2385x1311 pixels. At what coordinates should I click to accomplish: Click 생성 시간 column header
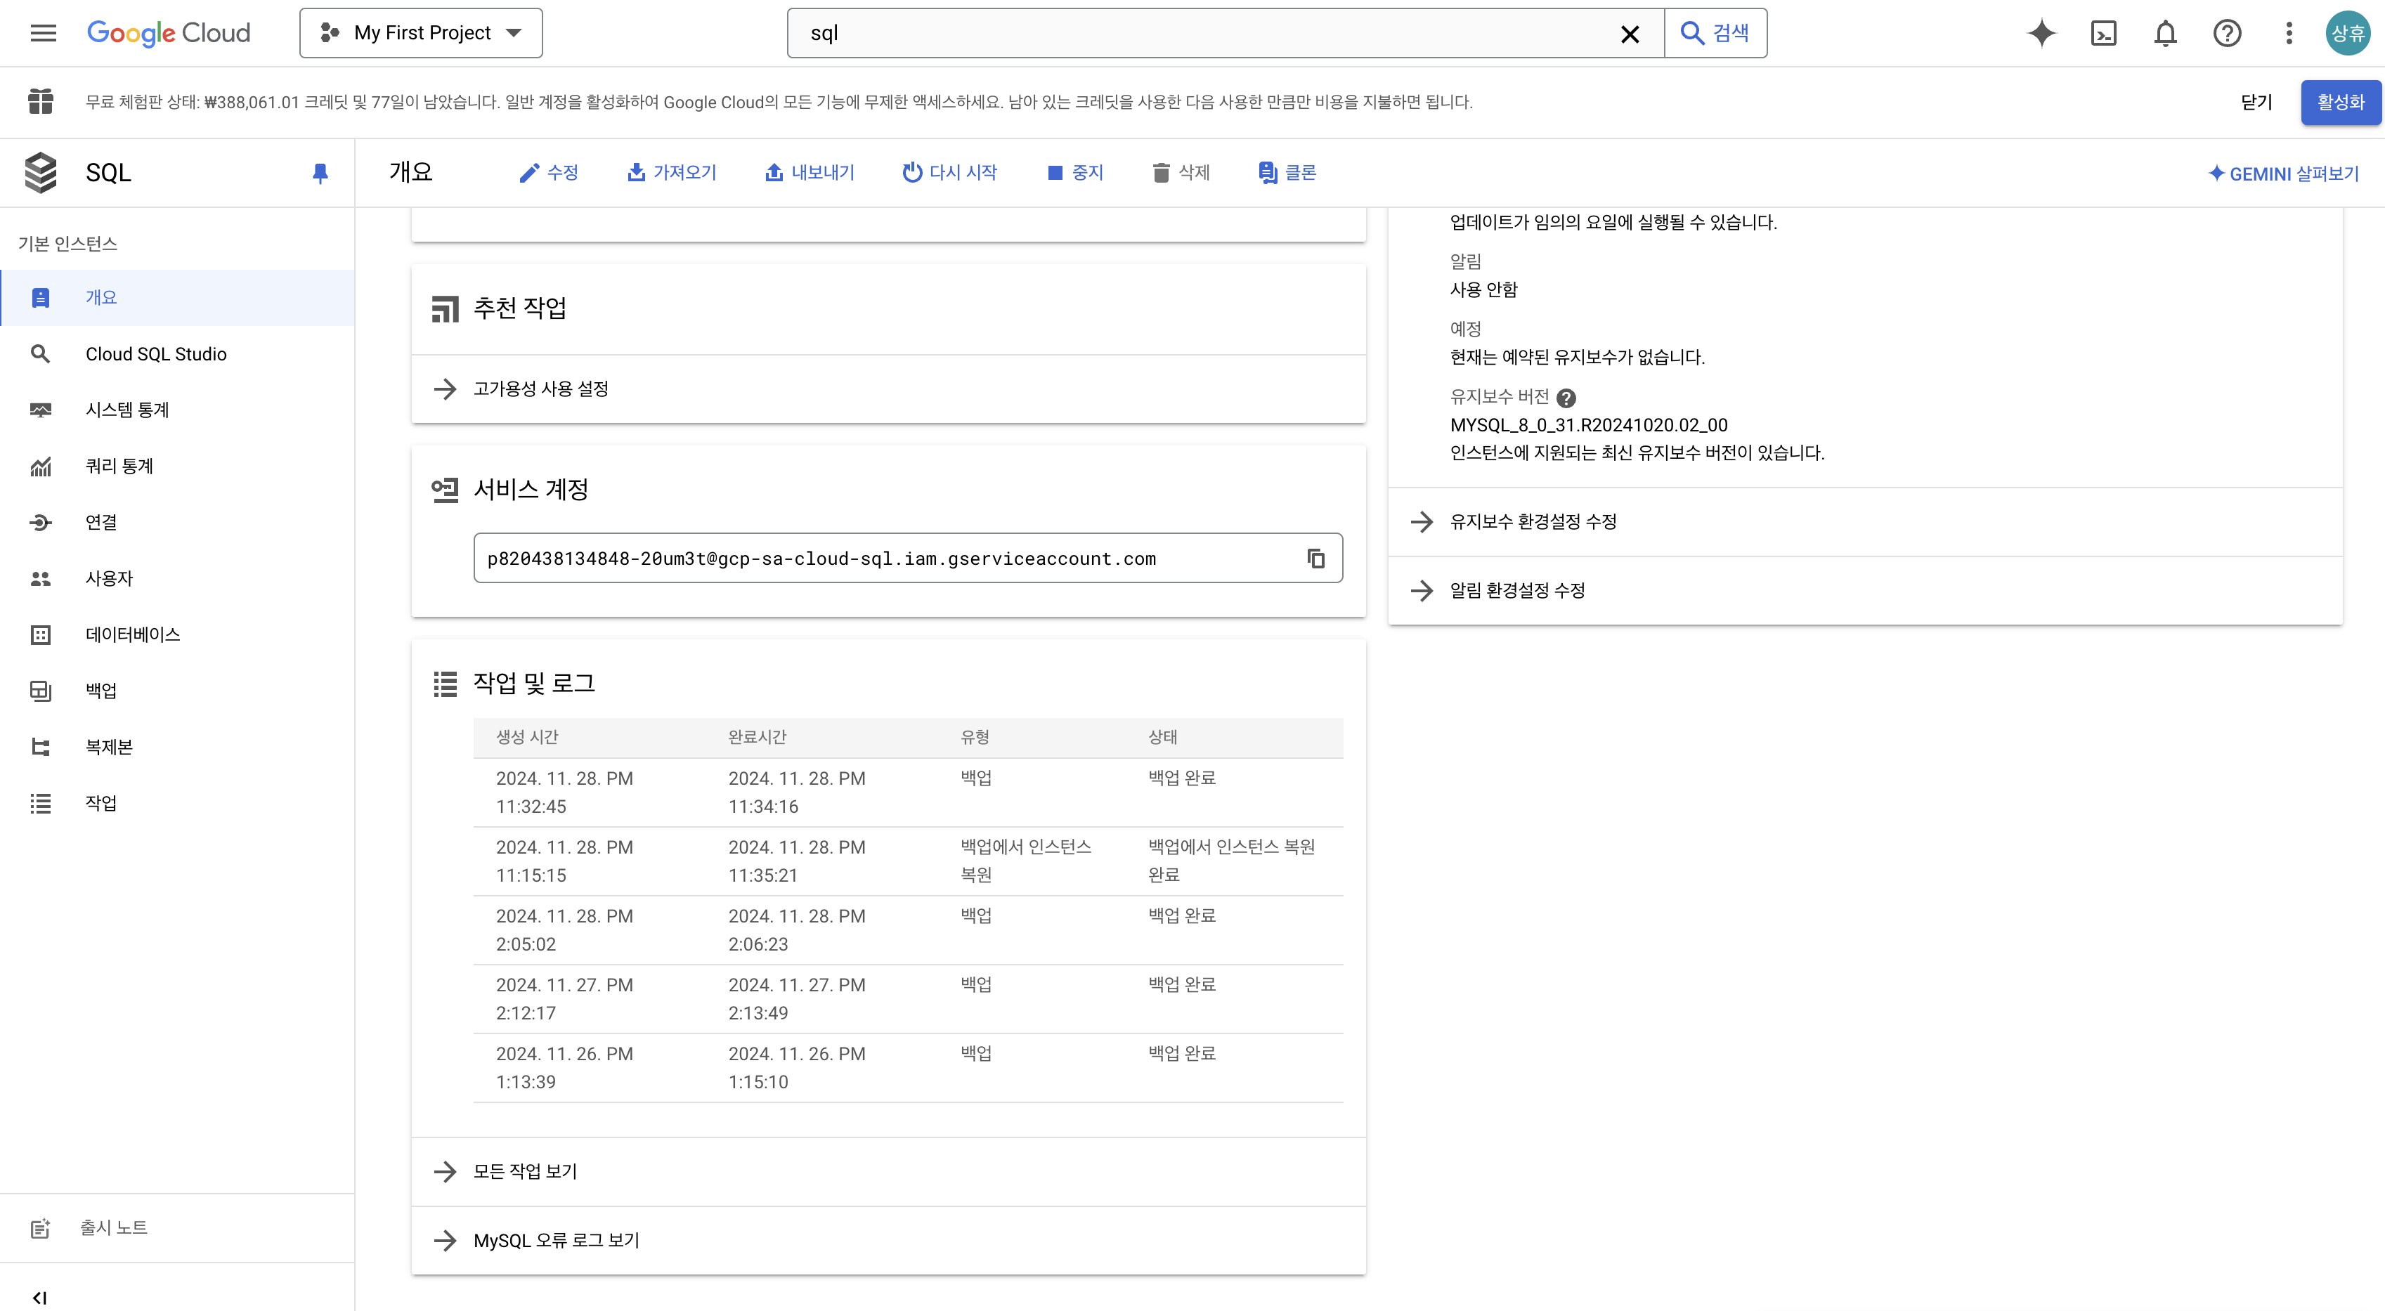point(527,737)
